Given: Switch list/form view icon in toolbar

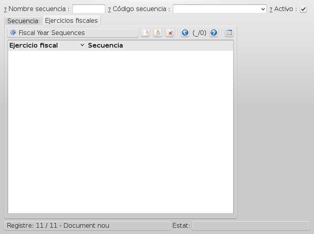Looking at the screenshot, I should pos(229,33).
